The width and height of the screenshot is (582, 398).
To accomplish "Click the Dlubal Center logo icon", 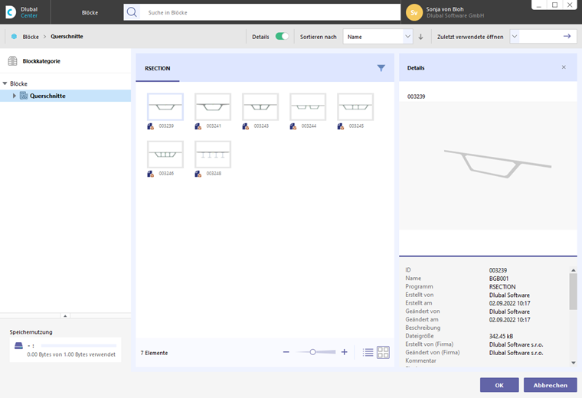I will (11, 12).
